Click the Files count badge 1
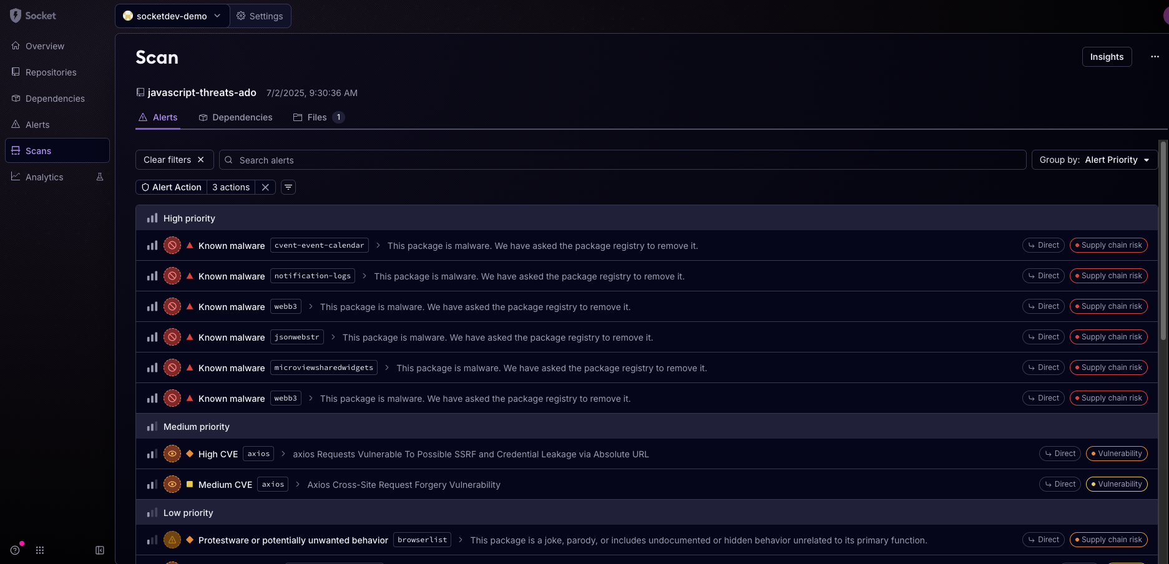The height and width of the screenshot is (564, 1169). pos(338,117)
